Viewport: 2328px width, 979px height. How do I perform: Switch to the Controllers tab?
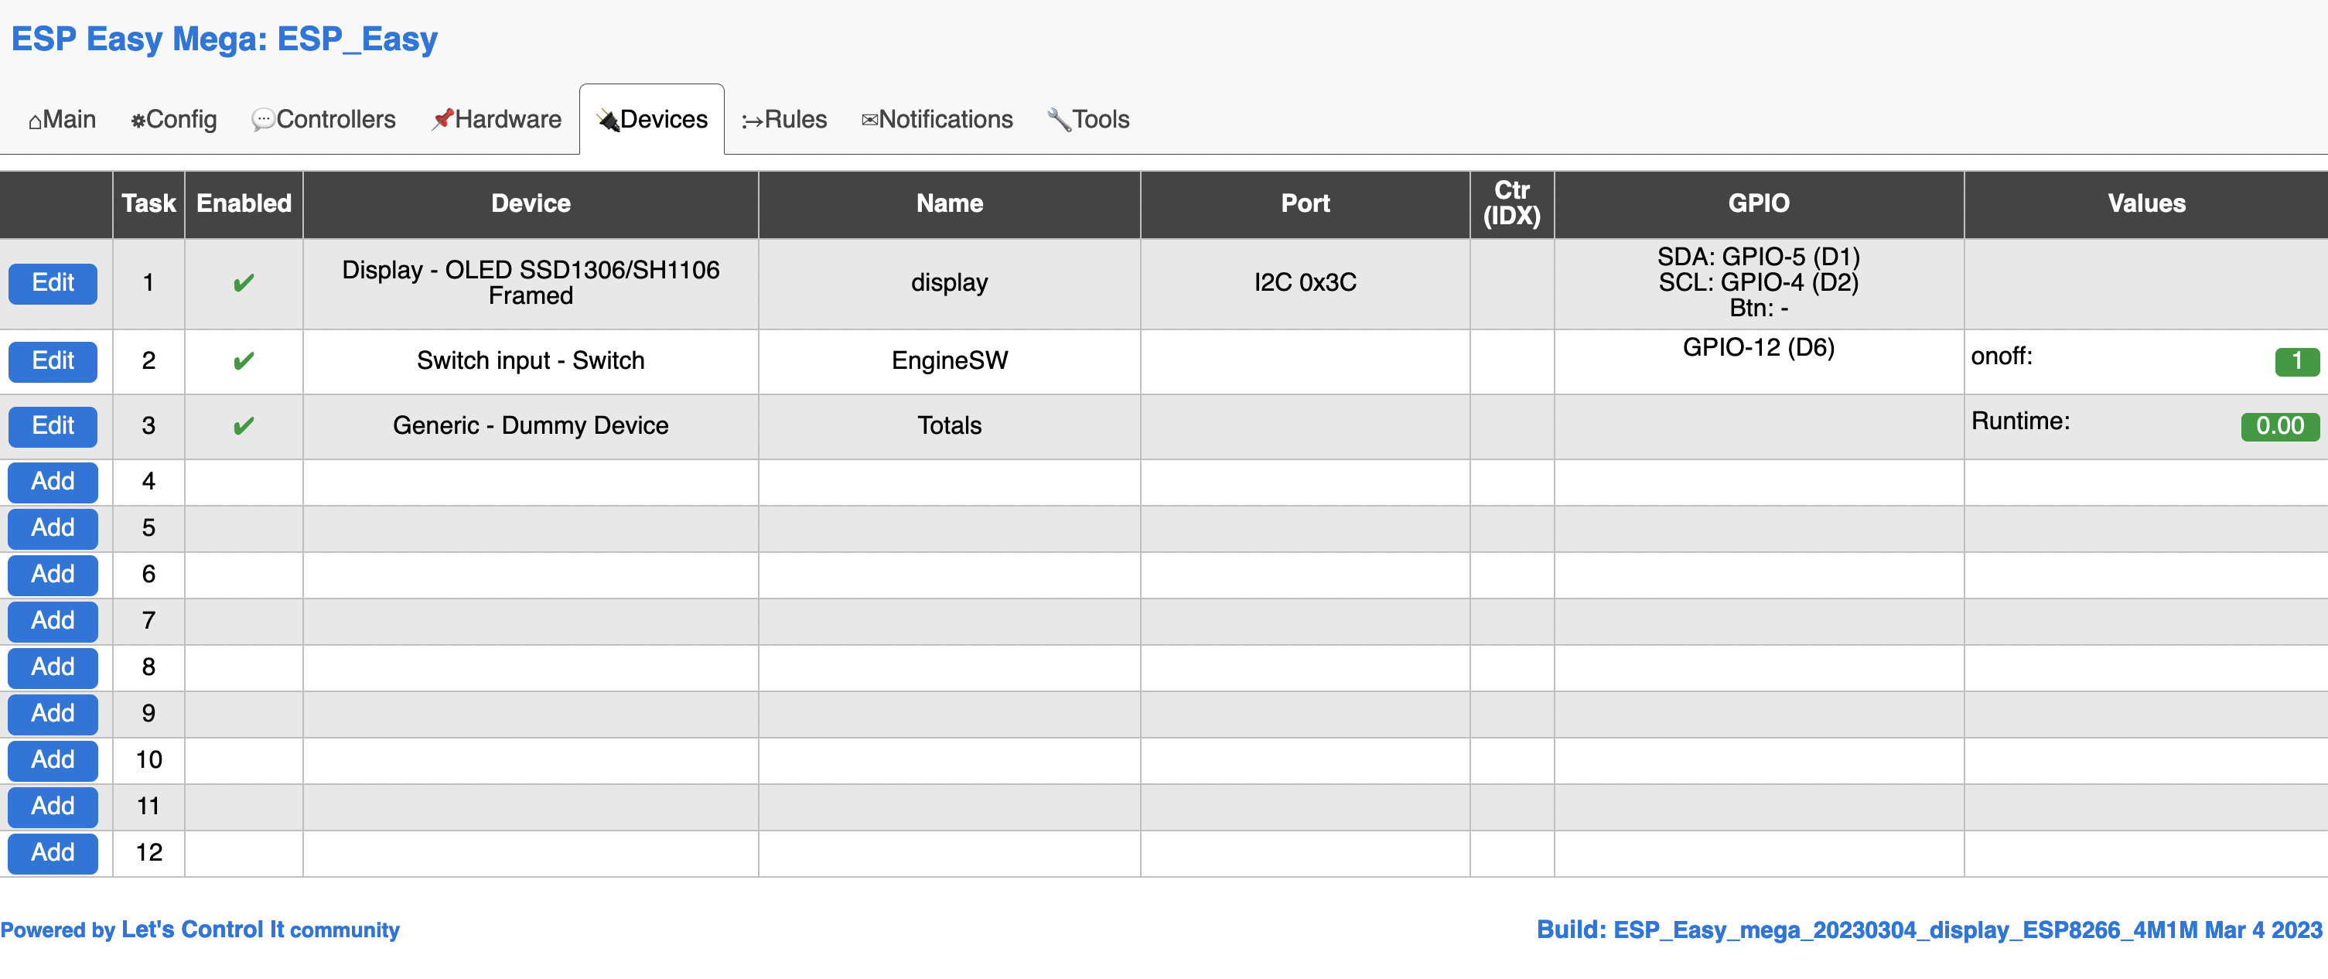click(323, 119)
